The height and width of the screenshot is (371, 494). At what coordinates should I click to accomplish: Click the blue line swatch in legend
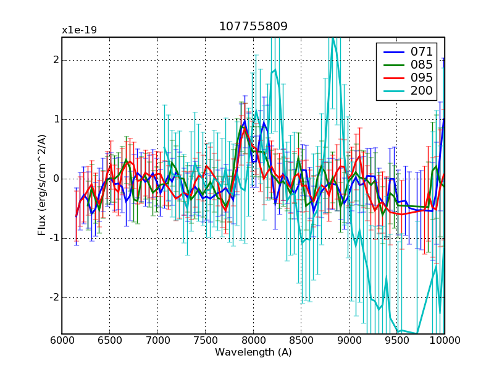tap(393, 51)
